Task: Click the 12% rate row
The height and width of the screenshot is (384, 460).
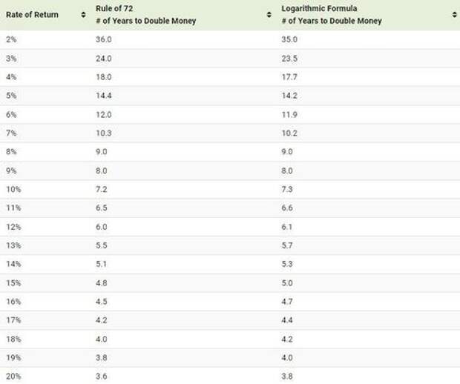Action: pos(230,227)
